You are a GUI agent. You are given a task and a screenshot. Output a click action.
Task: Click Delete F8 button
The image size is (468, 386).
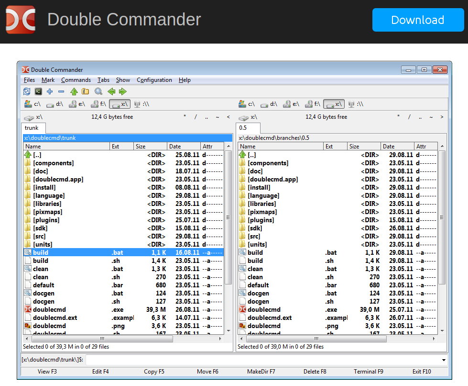pyautogui.click(x=315, y=371)
